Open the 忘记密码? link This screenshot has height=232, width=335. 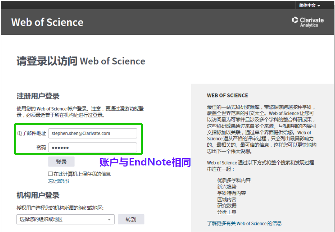coord(59,181)
